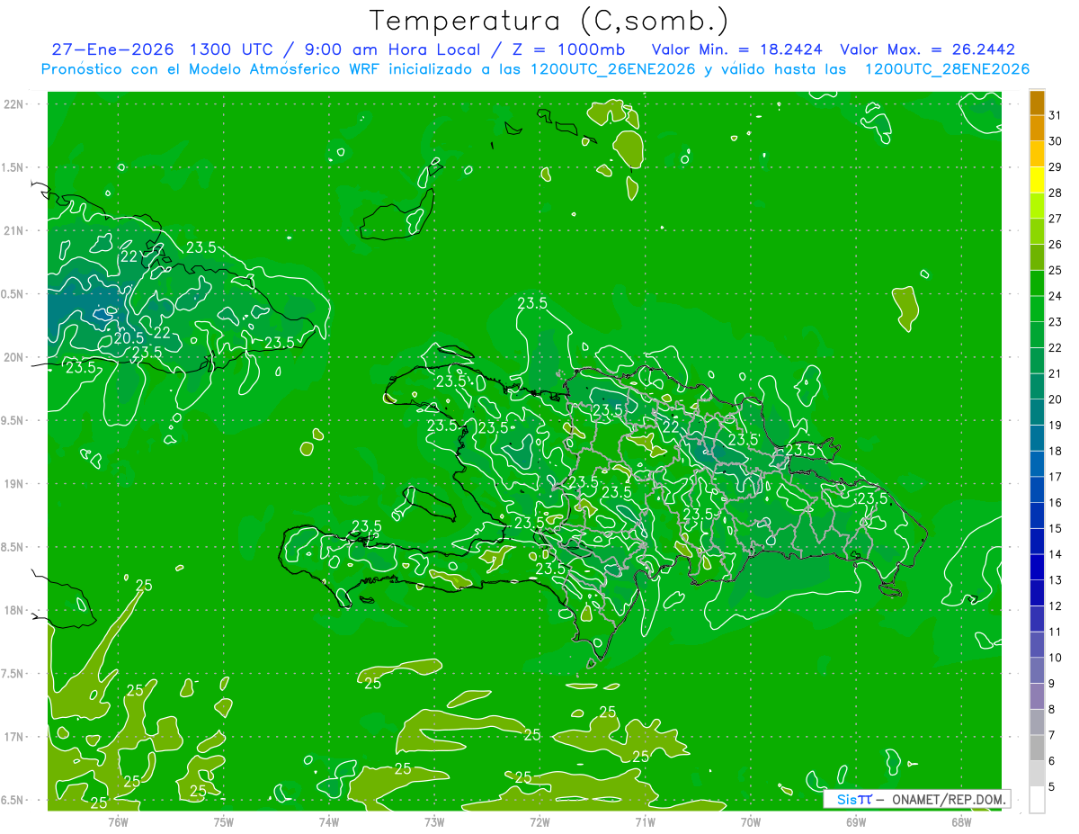Image resolution: width=1079 pixels, height=834 pixels.
Task: Select the "1200UTC_28ENE2026" valid-until time
Action: (947, 69)
